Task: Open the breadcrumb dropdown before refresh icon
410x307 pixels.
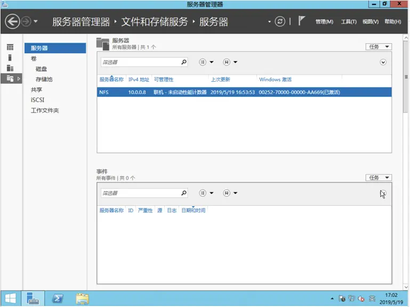Action: pos(269,22)
